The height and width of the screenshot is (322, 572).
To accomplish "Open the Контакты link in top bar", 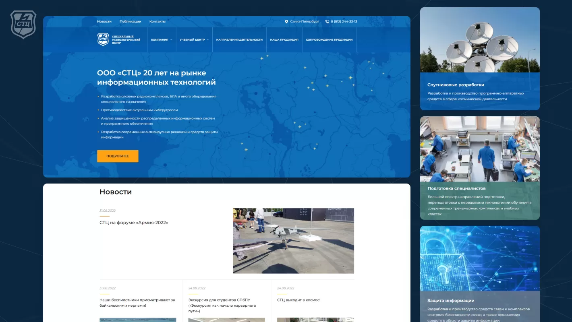I will tap(157, 22).
